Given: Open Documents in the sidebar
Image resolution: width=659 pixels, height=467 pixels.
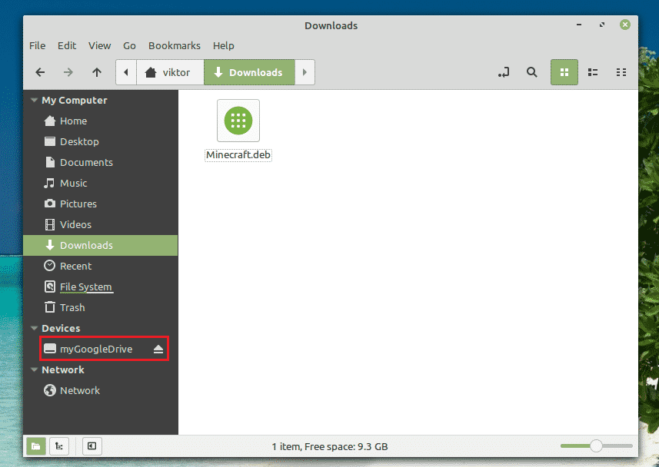Looking at the screenshot, I should point(101,163).
